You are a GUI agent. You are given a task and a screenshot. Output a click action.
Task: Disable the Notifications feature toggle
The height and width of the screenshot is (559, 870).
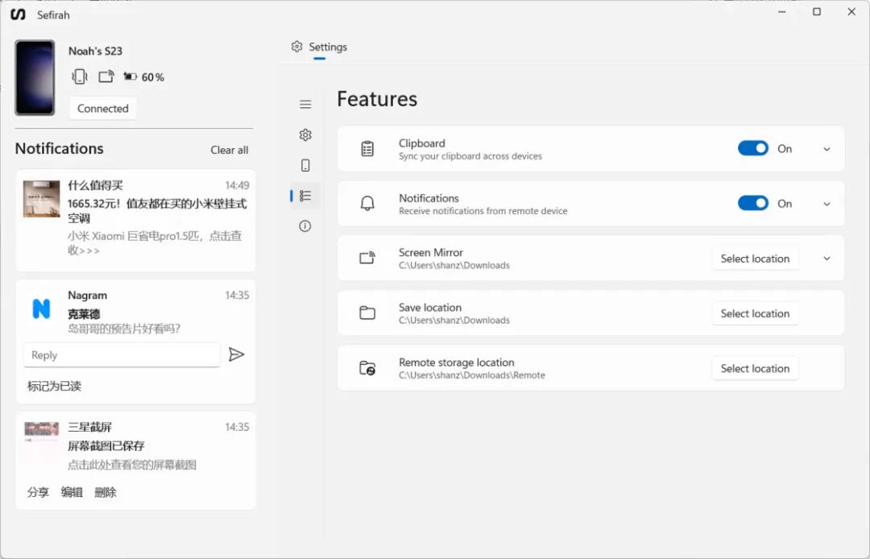pos(753,204)
